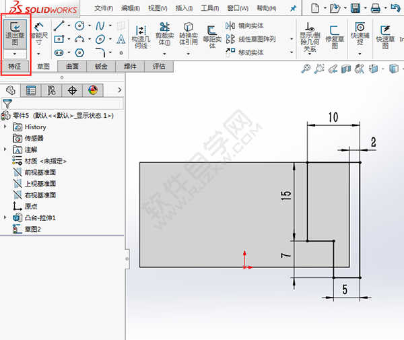Click Repair Sketch (修复草图)
The width and height of the screenshot is (404, 340).
[x=335, y=37]
